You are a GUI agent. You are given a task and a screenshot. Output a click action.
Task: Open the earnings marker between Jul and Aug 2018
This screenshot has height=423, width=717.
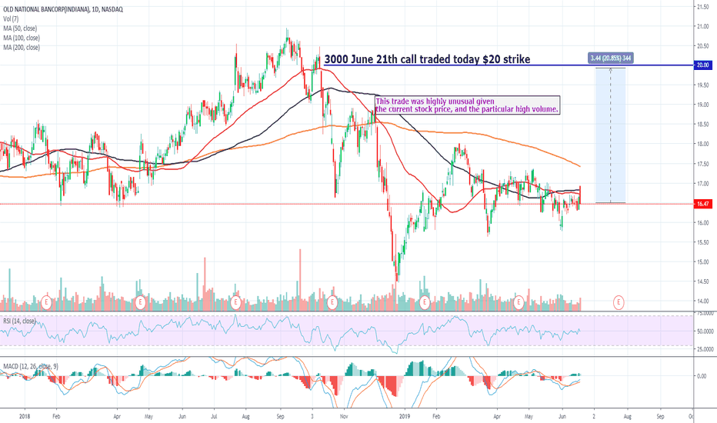tap(235, 301)
